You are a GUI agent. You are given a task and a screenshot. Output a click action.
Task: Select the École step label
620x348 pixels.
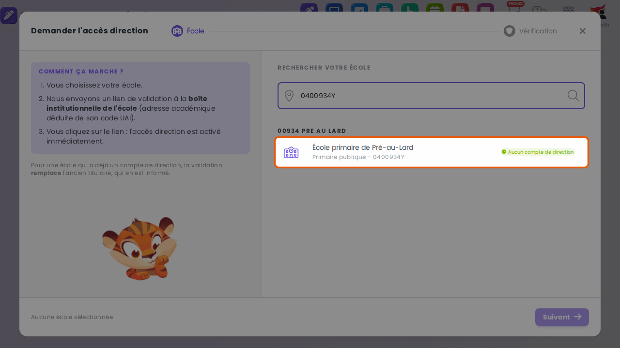pyautogui.click(x=196, y=31)
